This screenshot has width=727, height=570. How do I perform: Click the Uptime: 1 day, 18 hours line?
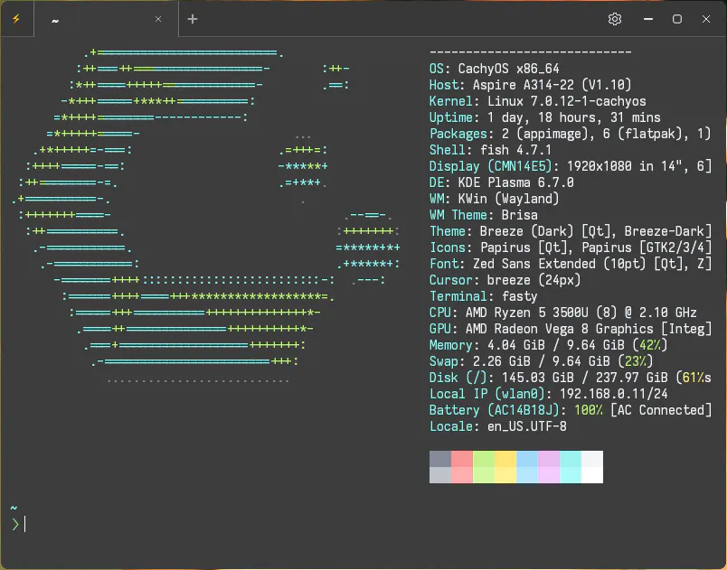[544, 117]
